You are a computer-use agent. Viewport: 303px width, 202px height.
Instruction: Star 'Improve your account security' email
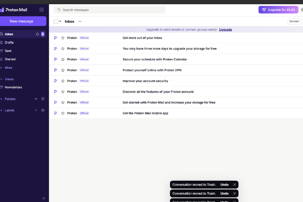point(63,81)
